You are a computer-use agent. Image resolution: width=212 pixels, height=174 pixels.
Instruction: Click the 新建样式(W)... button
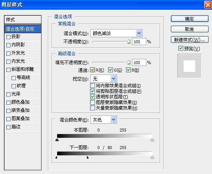(x=190, y=39)
